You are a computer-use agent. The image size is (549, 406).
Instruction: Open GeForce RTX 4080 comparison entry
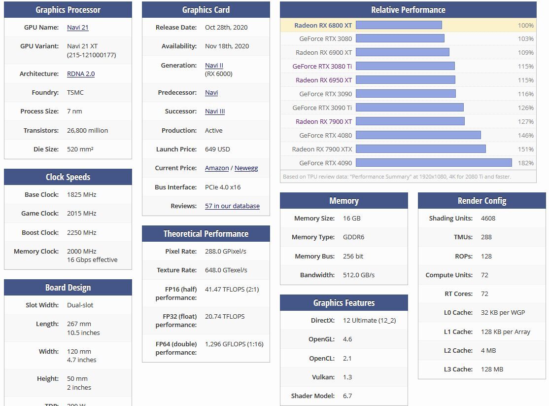(x=326, y=135)
